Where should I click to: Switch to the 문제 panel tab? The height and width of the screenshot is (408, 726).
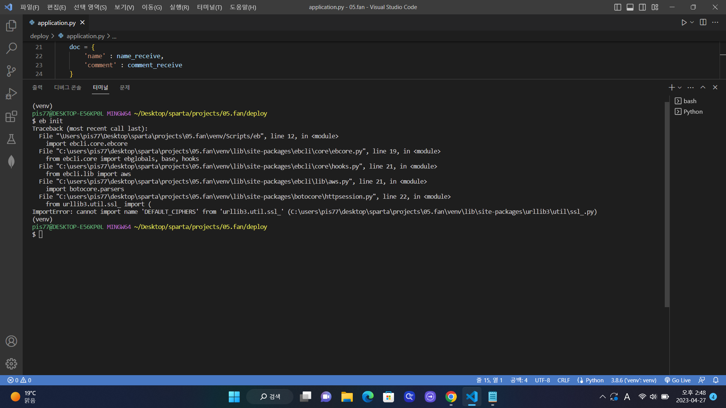coord(125,88)
